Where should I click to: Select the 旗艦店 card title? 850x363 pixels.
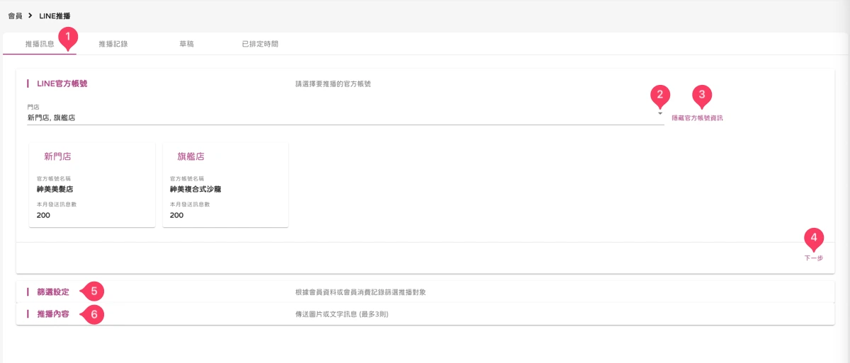pos(191,156)
